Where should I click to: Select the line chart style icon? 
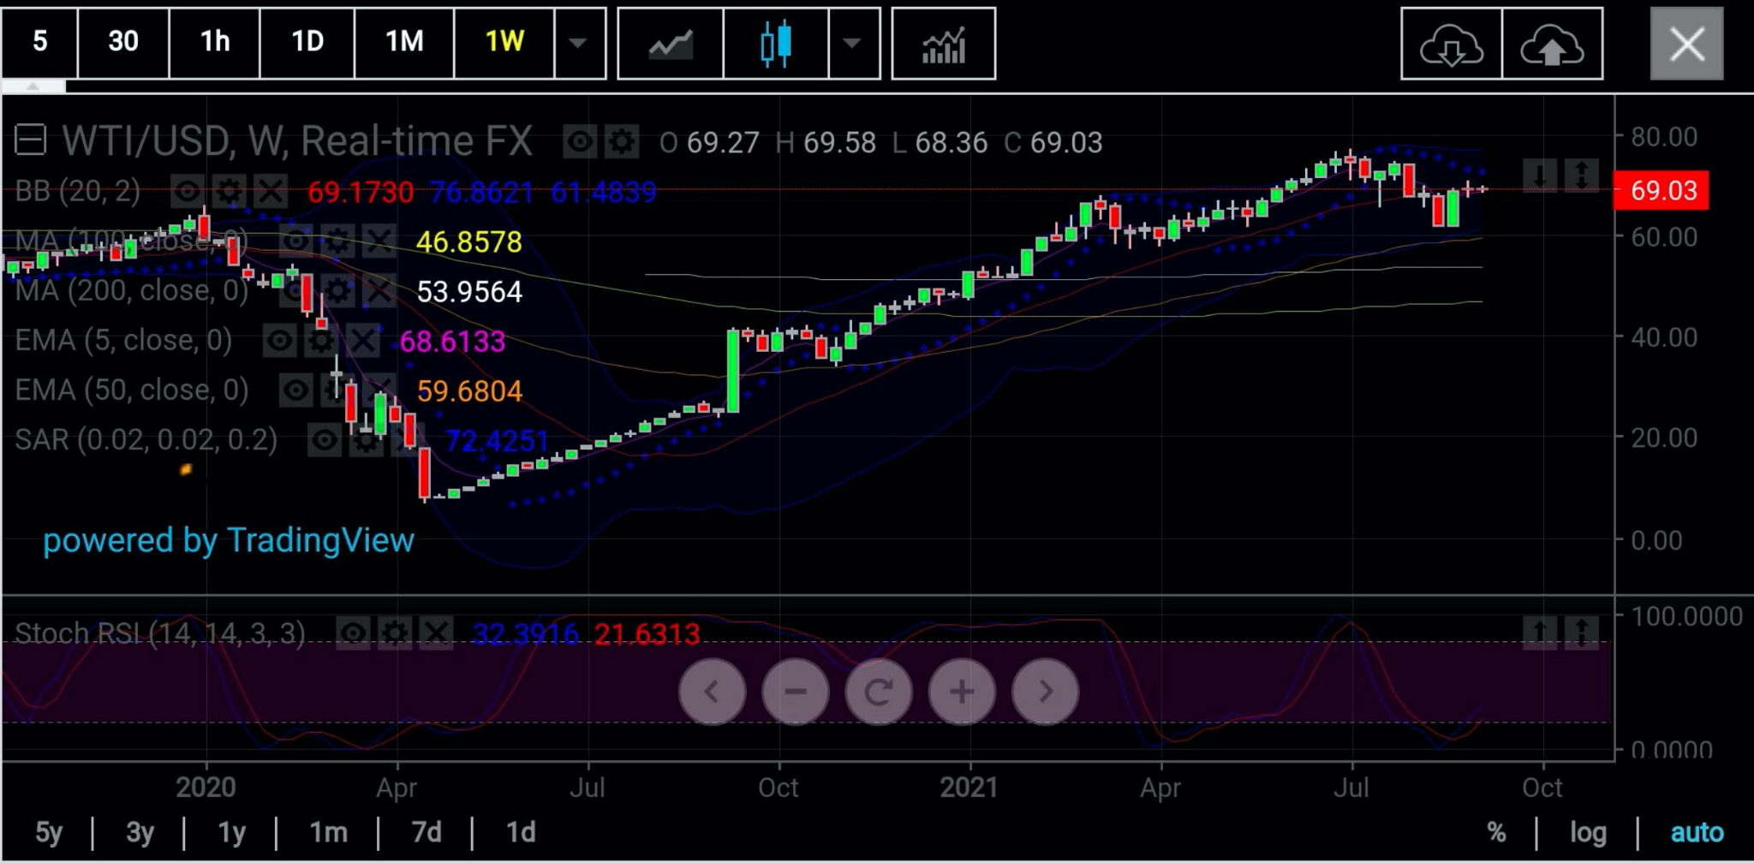(671, 44)
